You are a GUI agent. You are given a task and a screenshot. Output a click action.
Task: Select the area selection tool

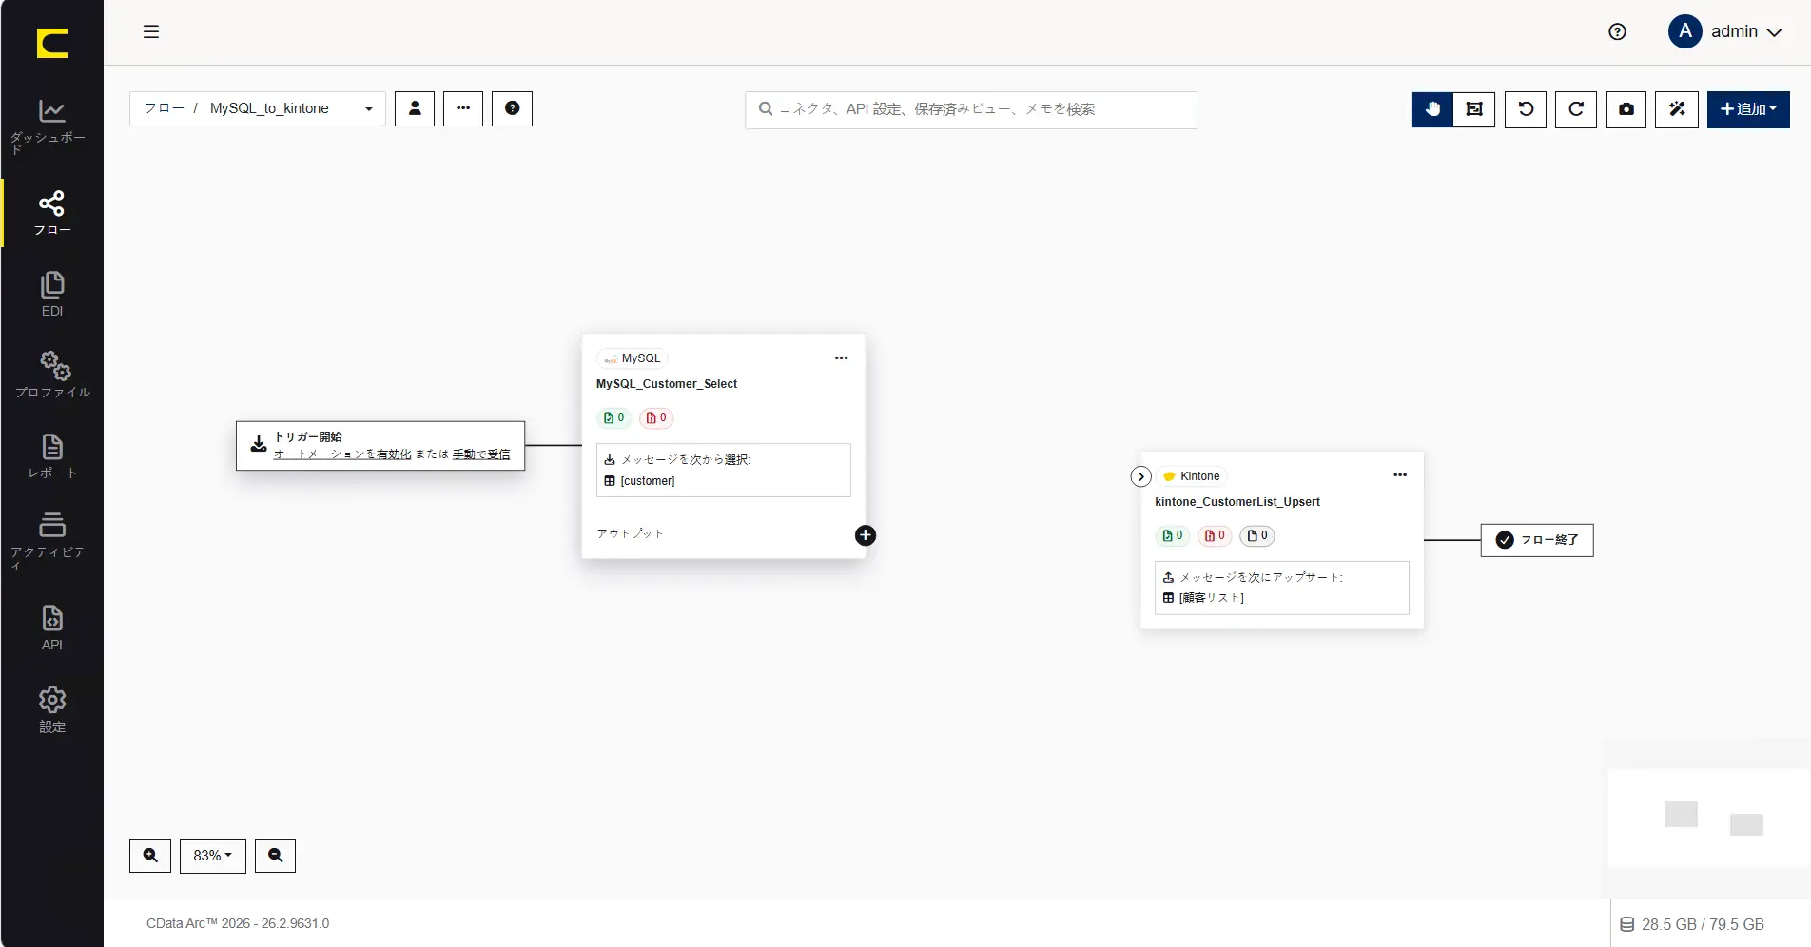tap(1474, 109)
